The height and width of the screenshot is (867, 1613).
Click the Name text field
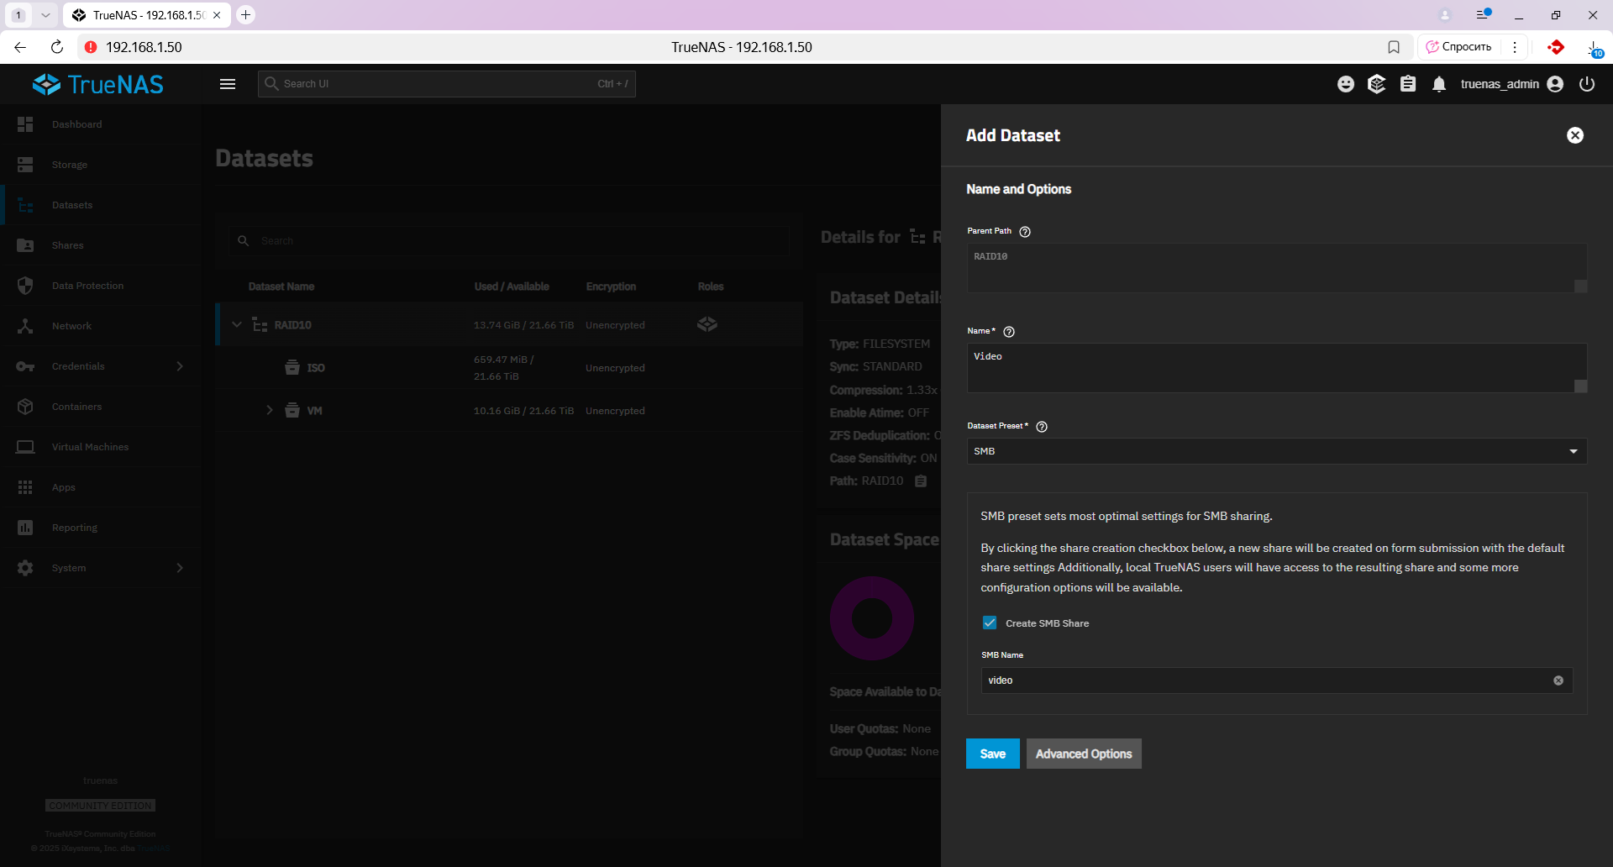point(1269,366)
